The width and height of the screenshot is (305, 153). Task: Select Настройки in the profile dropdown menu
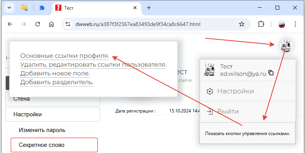coord(235,91)
